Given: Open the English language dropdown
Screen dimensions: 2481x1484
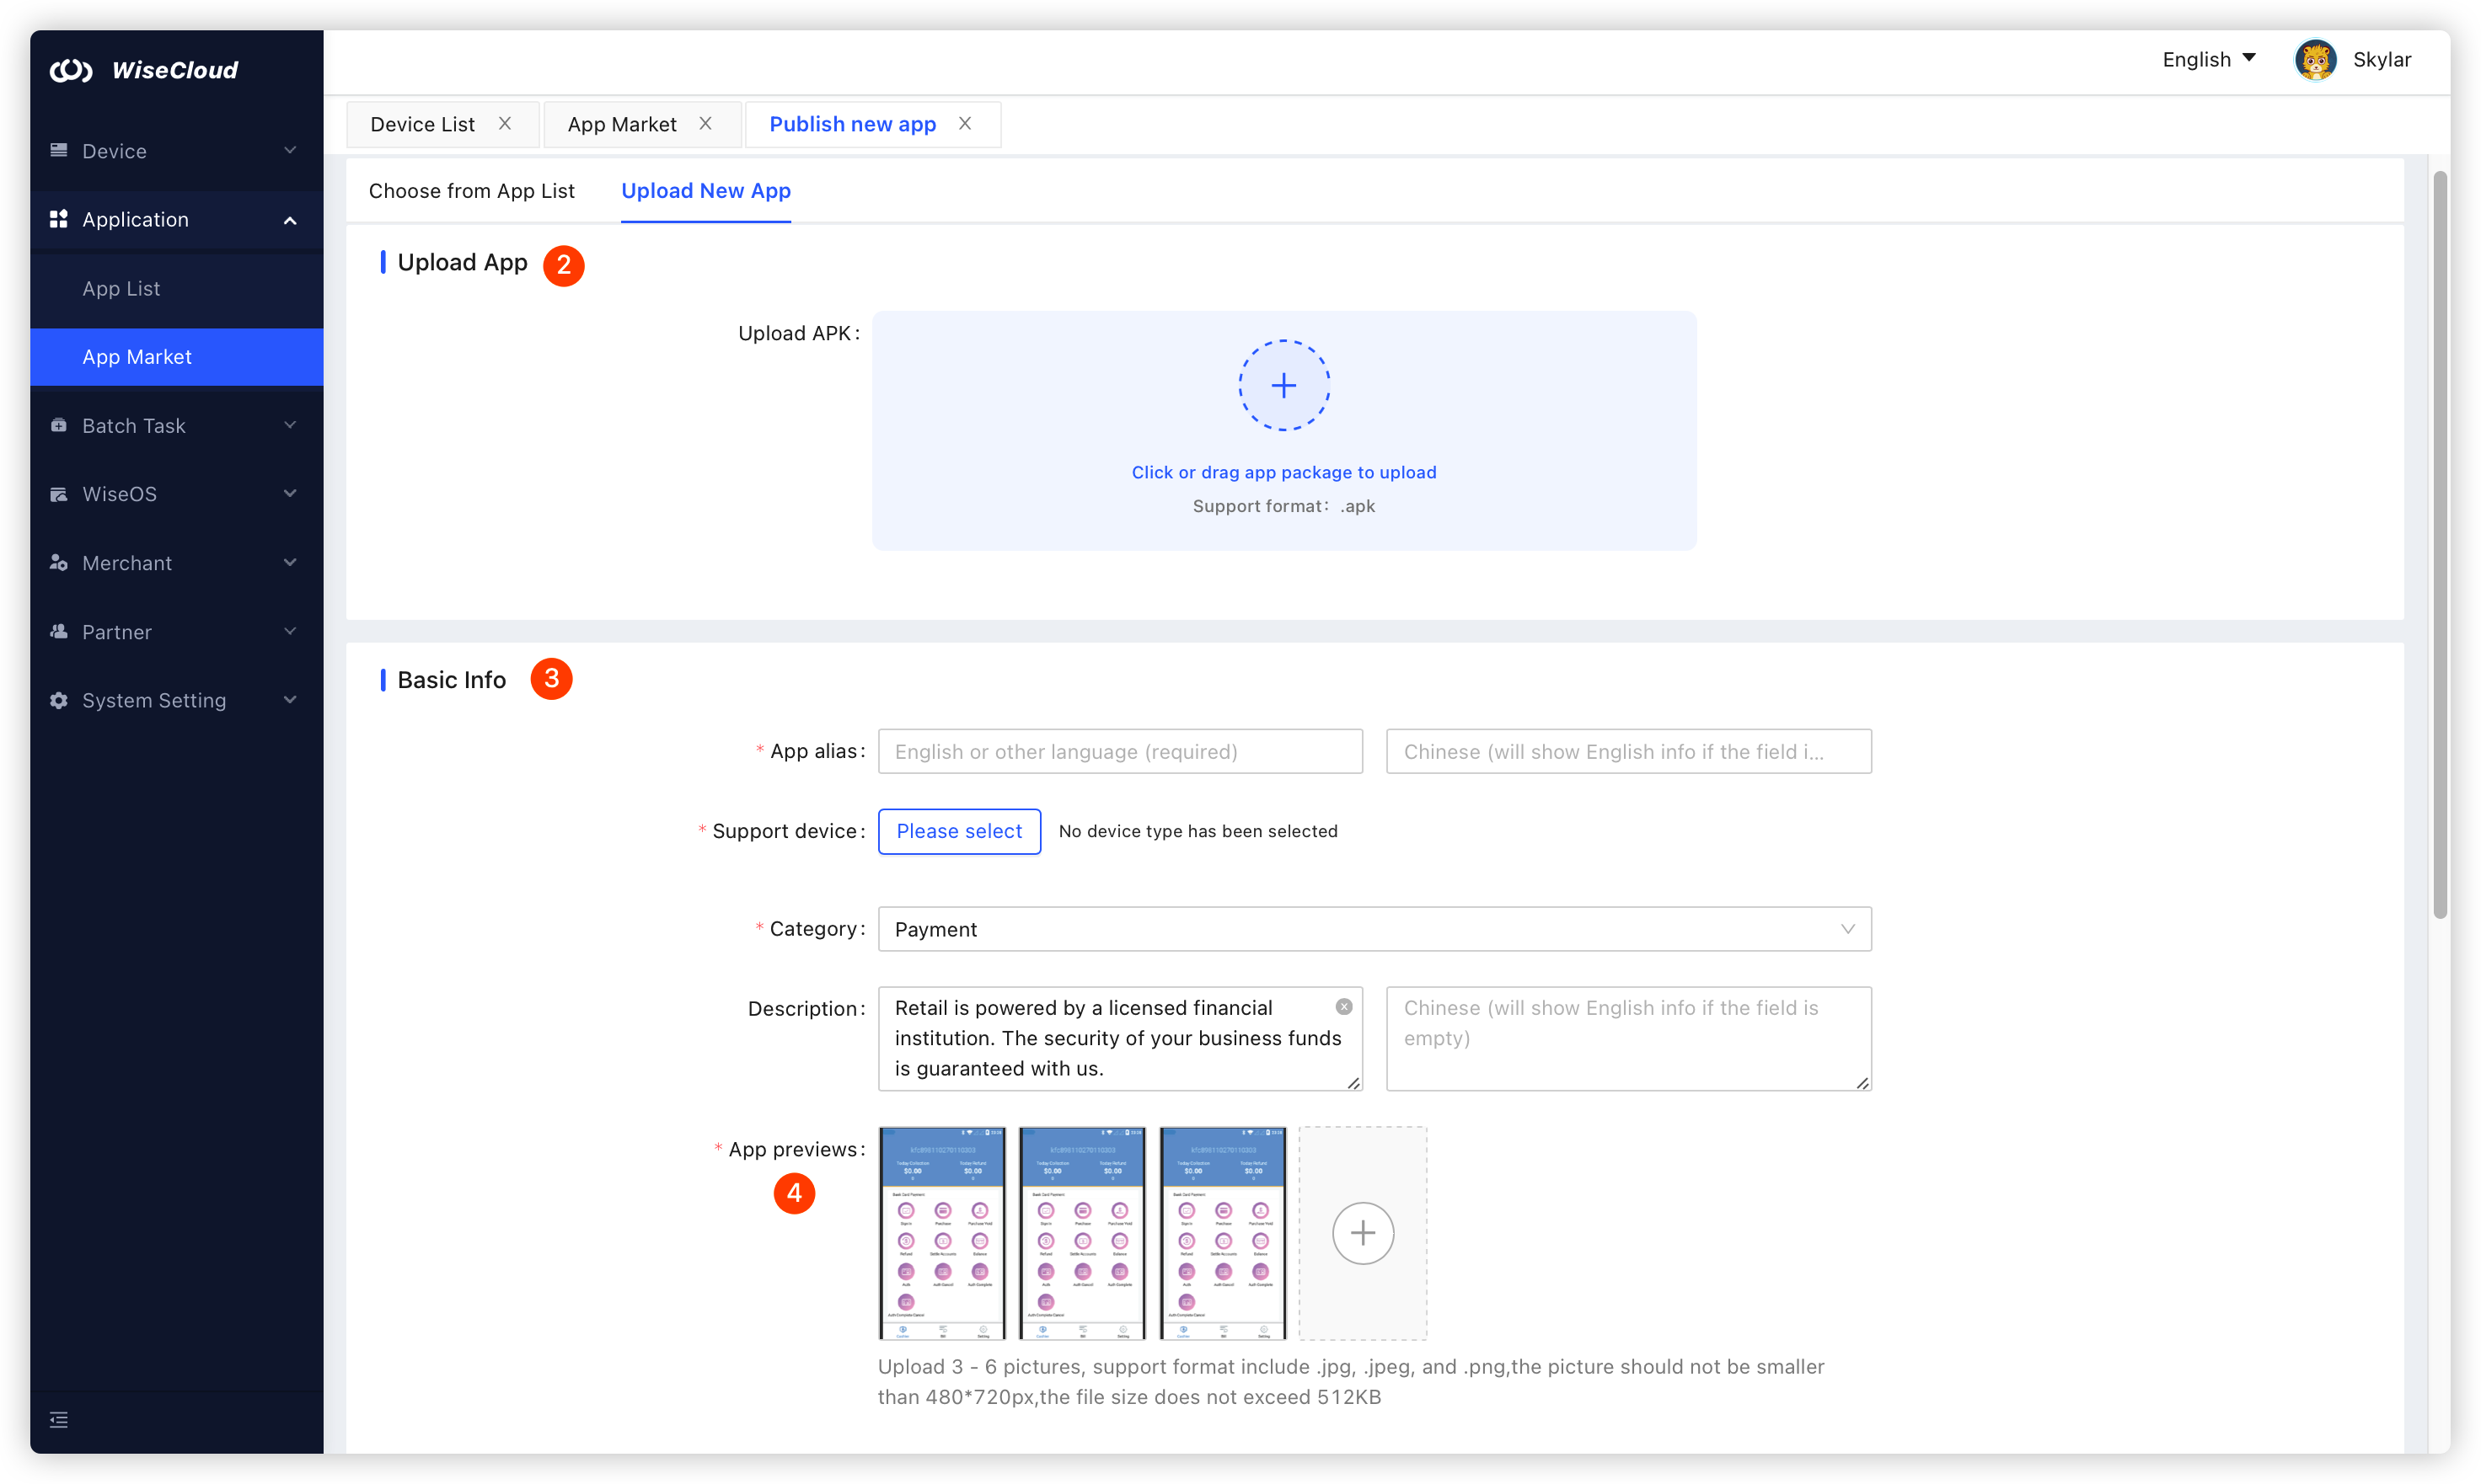Looking at the screenshot, I should coord(2208,60).
